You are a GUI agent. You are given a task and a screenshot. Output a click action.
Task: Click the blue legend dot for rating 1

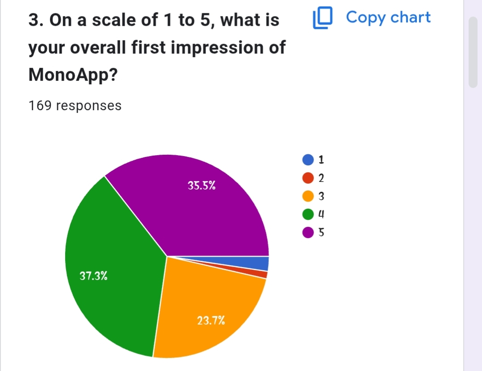click(308, 160)
